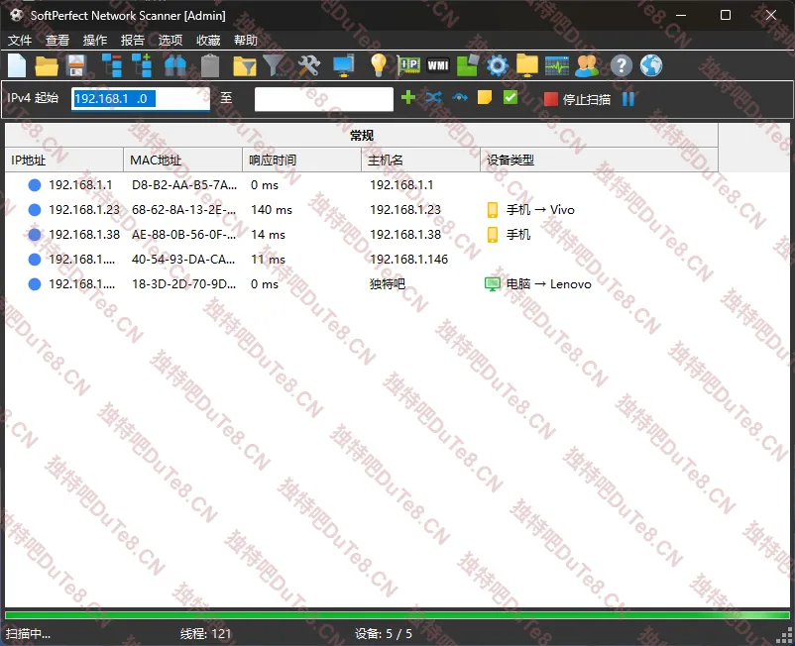Image resolution: width=795 pixels, height=646 pixels.
Task: Sort by the 响应时间 column header
Action: 301,161
